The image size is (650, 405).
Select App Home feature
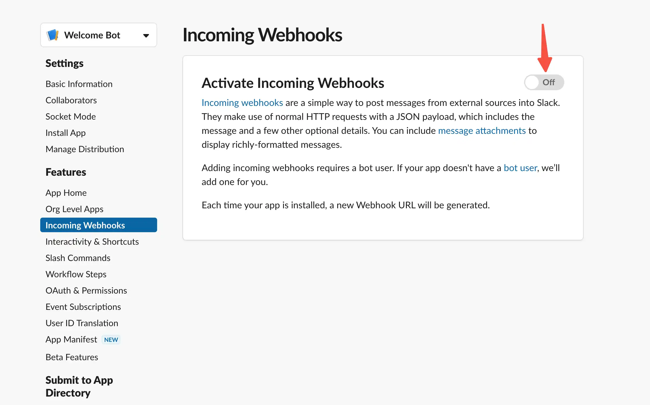tap(66, 193)
